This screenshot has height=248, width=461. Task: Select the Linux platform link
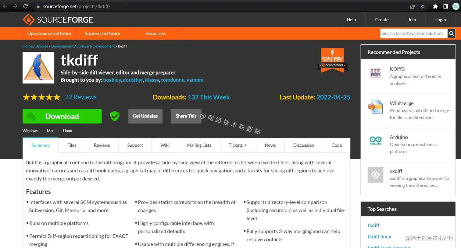pyautogui.click(x=67, y=131)
